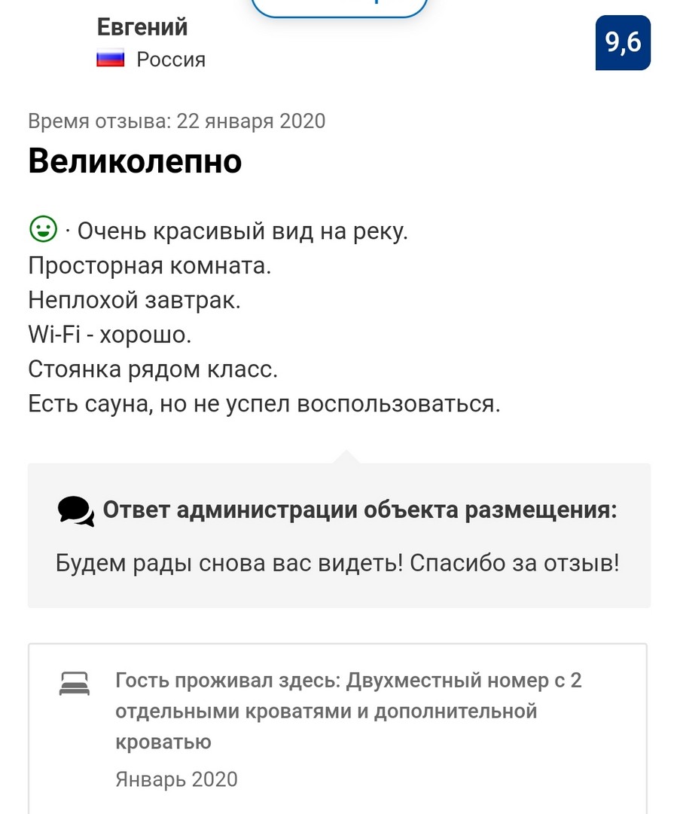Click room type Двухместный номер с 2 кроватями
Viewport: 674px width, 814px height.
(348, 711)
